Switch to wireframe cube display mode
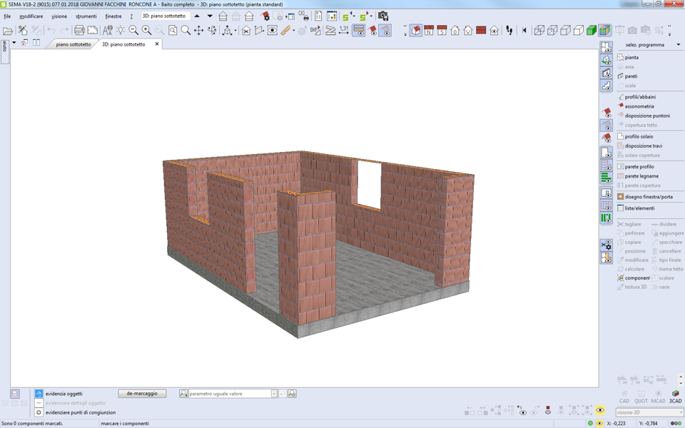685x428 pixels. 539,31
